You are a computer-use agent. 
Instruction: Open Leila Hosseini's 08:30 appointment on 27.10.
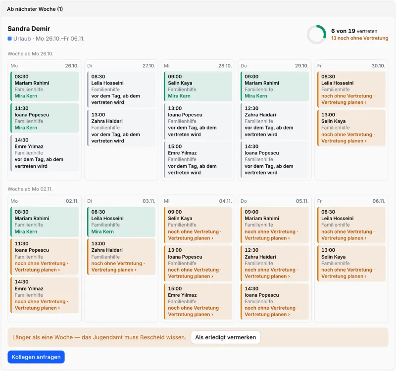pyautogui.click(x=121, y=90)
